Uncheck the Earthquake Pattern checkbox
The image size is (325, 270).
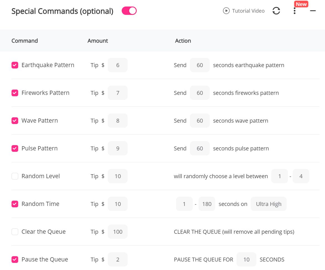[15, 65]
